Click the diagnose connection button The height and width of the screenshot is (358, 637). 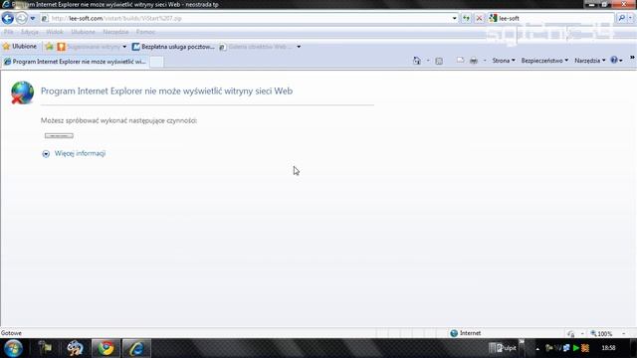coord(59,135)
